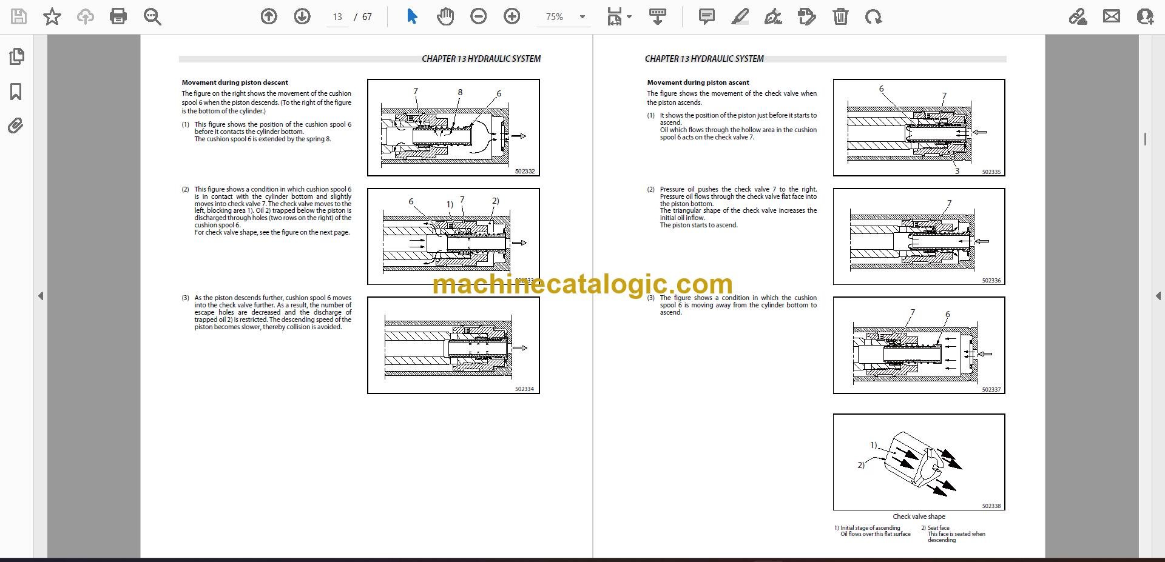Click the 'Movement during piston ascent' heading

click(698, 82)
